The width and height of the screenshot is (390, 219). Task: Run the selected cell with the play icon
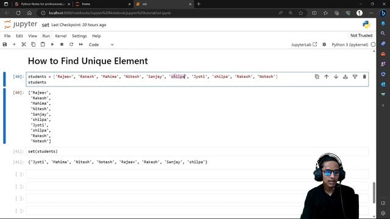(x=52, y=44)
